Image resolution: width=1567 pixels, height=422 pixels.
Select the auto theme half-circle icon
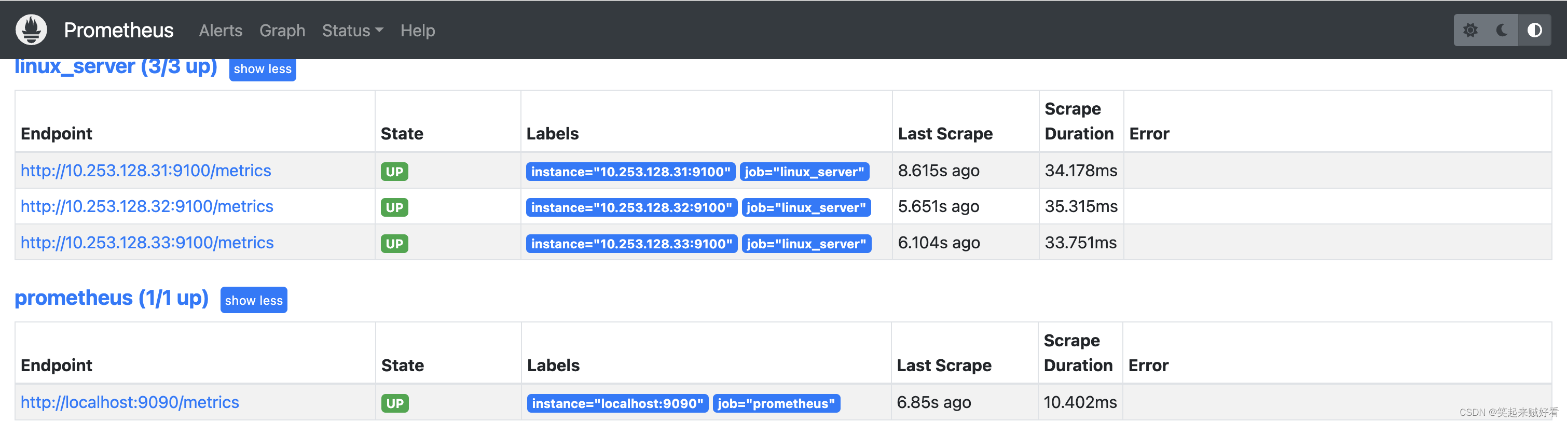click(1534, 31)
